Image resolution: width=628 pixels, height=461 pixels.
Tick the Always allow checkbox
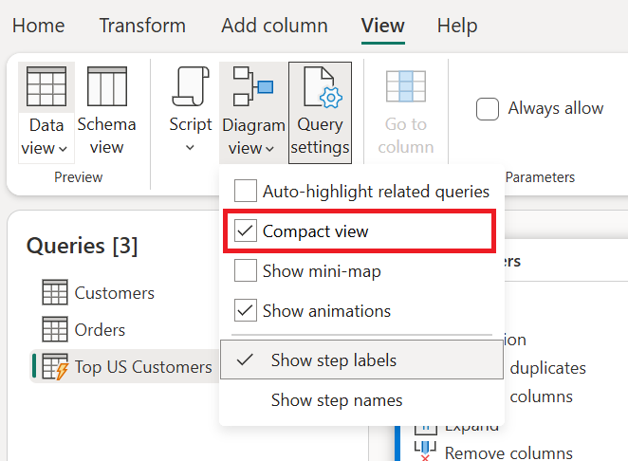pyautogui.click(x=488, y=109)
